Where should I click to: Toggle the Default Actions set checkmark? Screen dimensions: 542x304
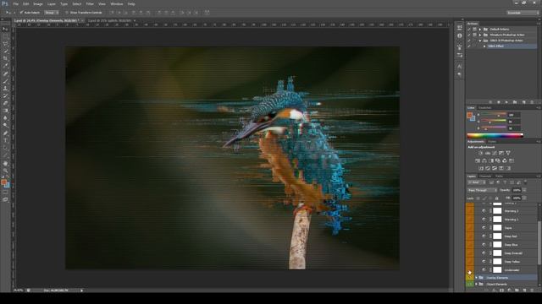(x=469, y=30)
